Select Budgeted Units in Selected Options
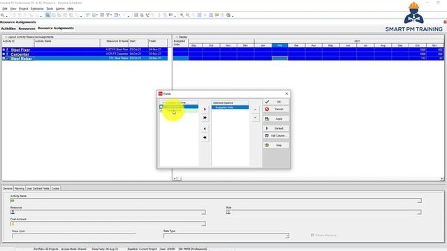The height and width of the screenshot is (251, 447). 230,107
